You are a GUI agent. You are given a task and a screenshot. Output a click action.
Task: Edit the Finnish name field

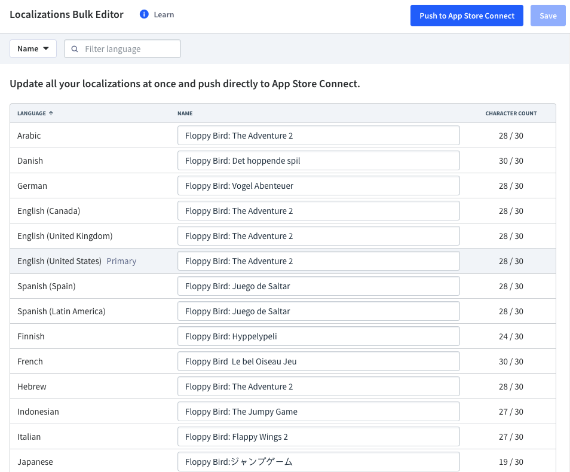pos(318,336)
